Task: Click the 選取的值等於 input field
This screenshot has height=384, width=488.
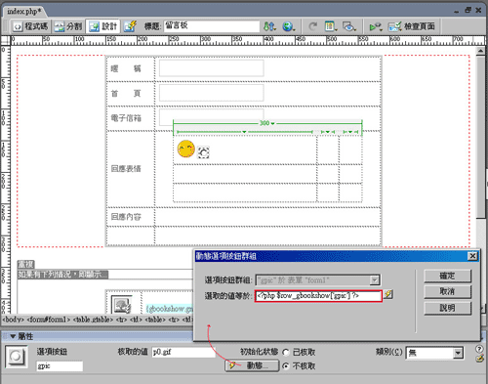Action: (x=318, y=296)
